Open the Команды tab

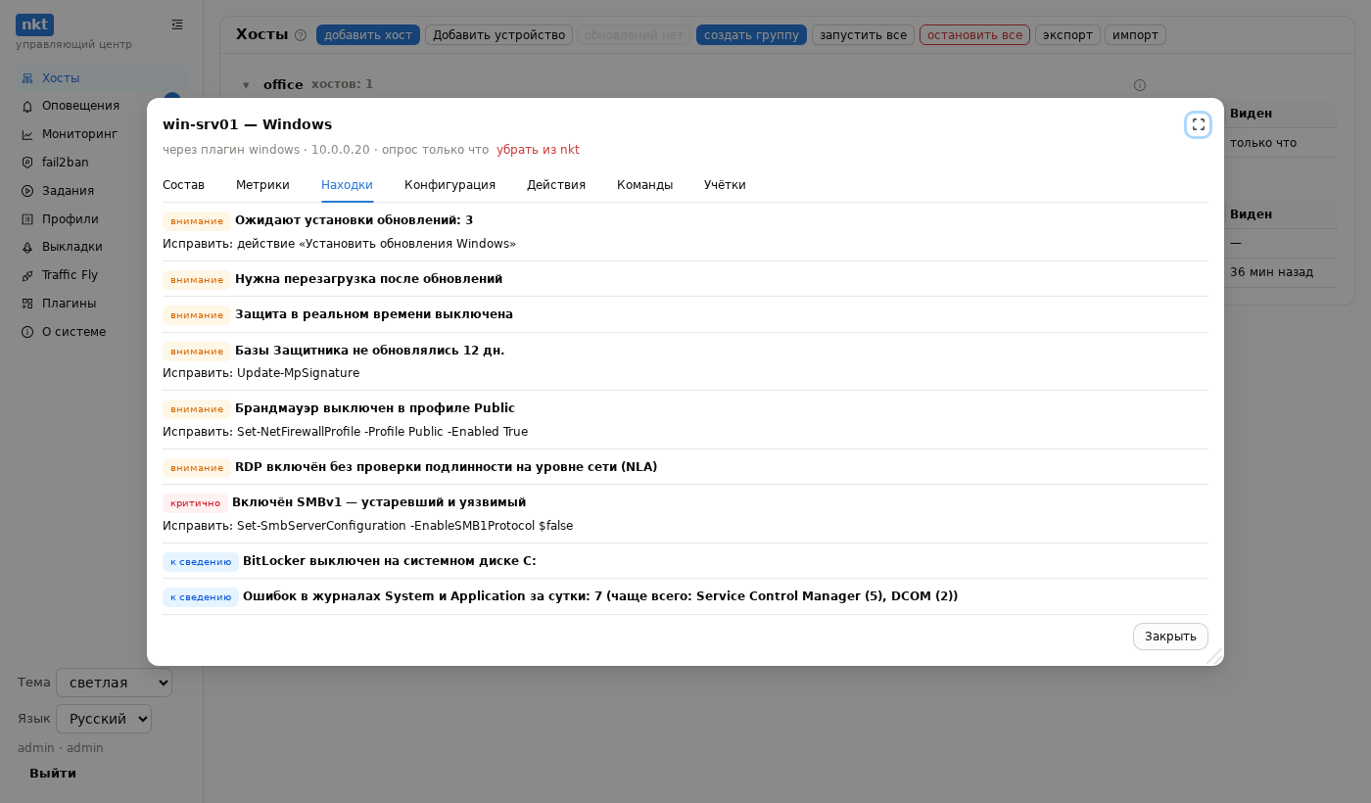click(644, 185)
